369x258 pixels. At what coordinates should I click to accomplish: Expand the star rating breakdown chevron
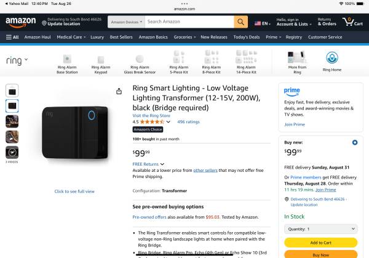[168, 122]
